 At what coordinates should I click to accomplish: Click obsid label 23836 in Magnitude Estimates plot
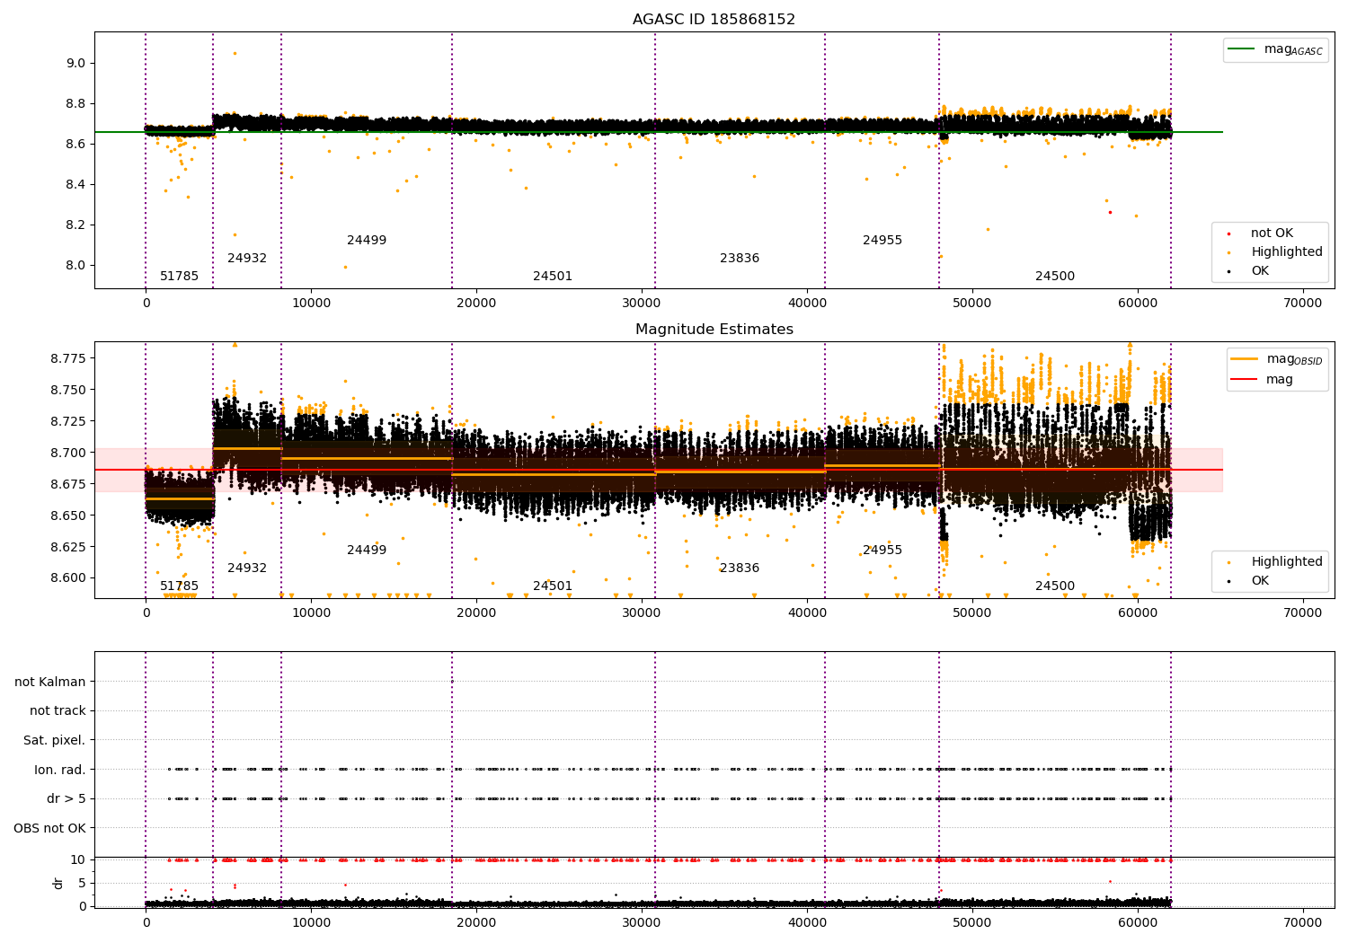tap(740, 568)
